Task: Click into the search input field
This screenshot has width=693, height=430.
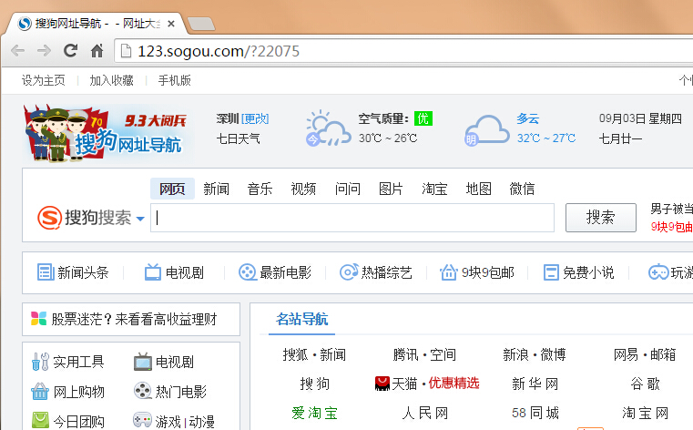Action: [x=352, y=218]
